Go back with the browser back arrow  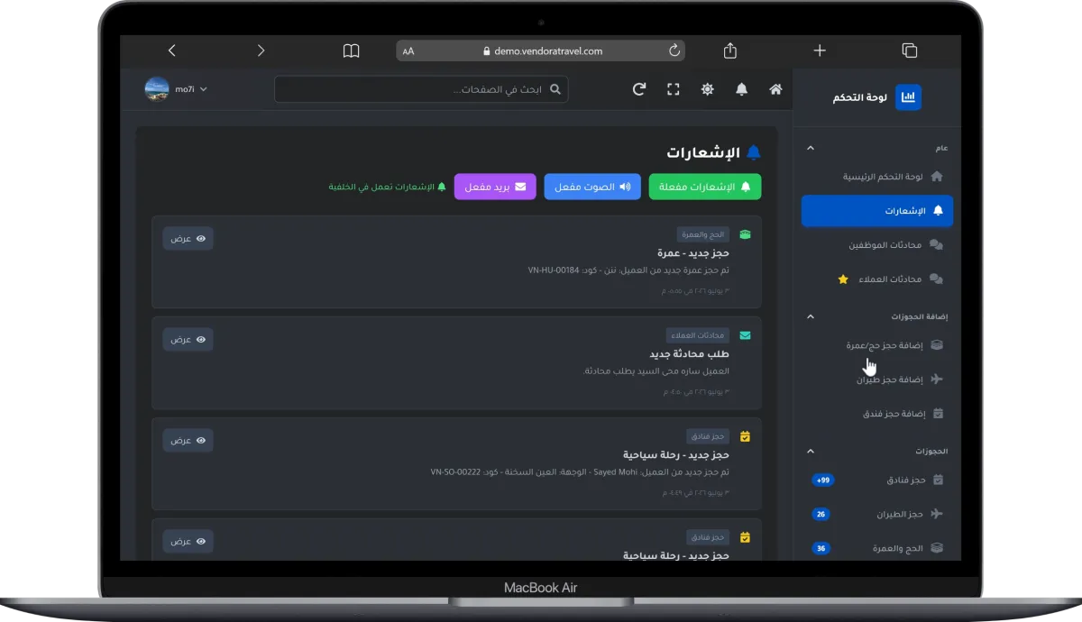172,50
